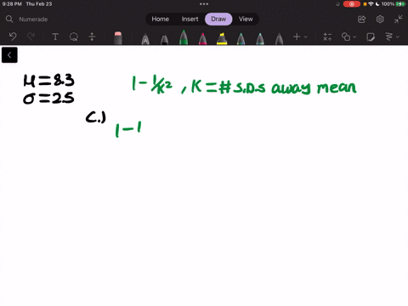Tap the 9:28 PM clock
408x306 pixels.
[x=12, y=4]
